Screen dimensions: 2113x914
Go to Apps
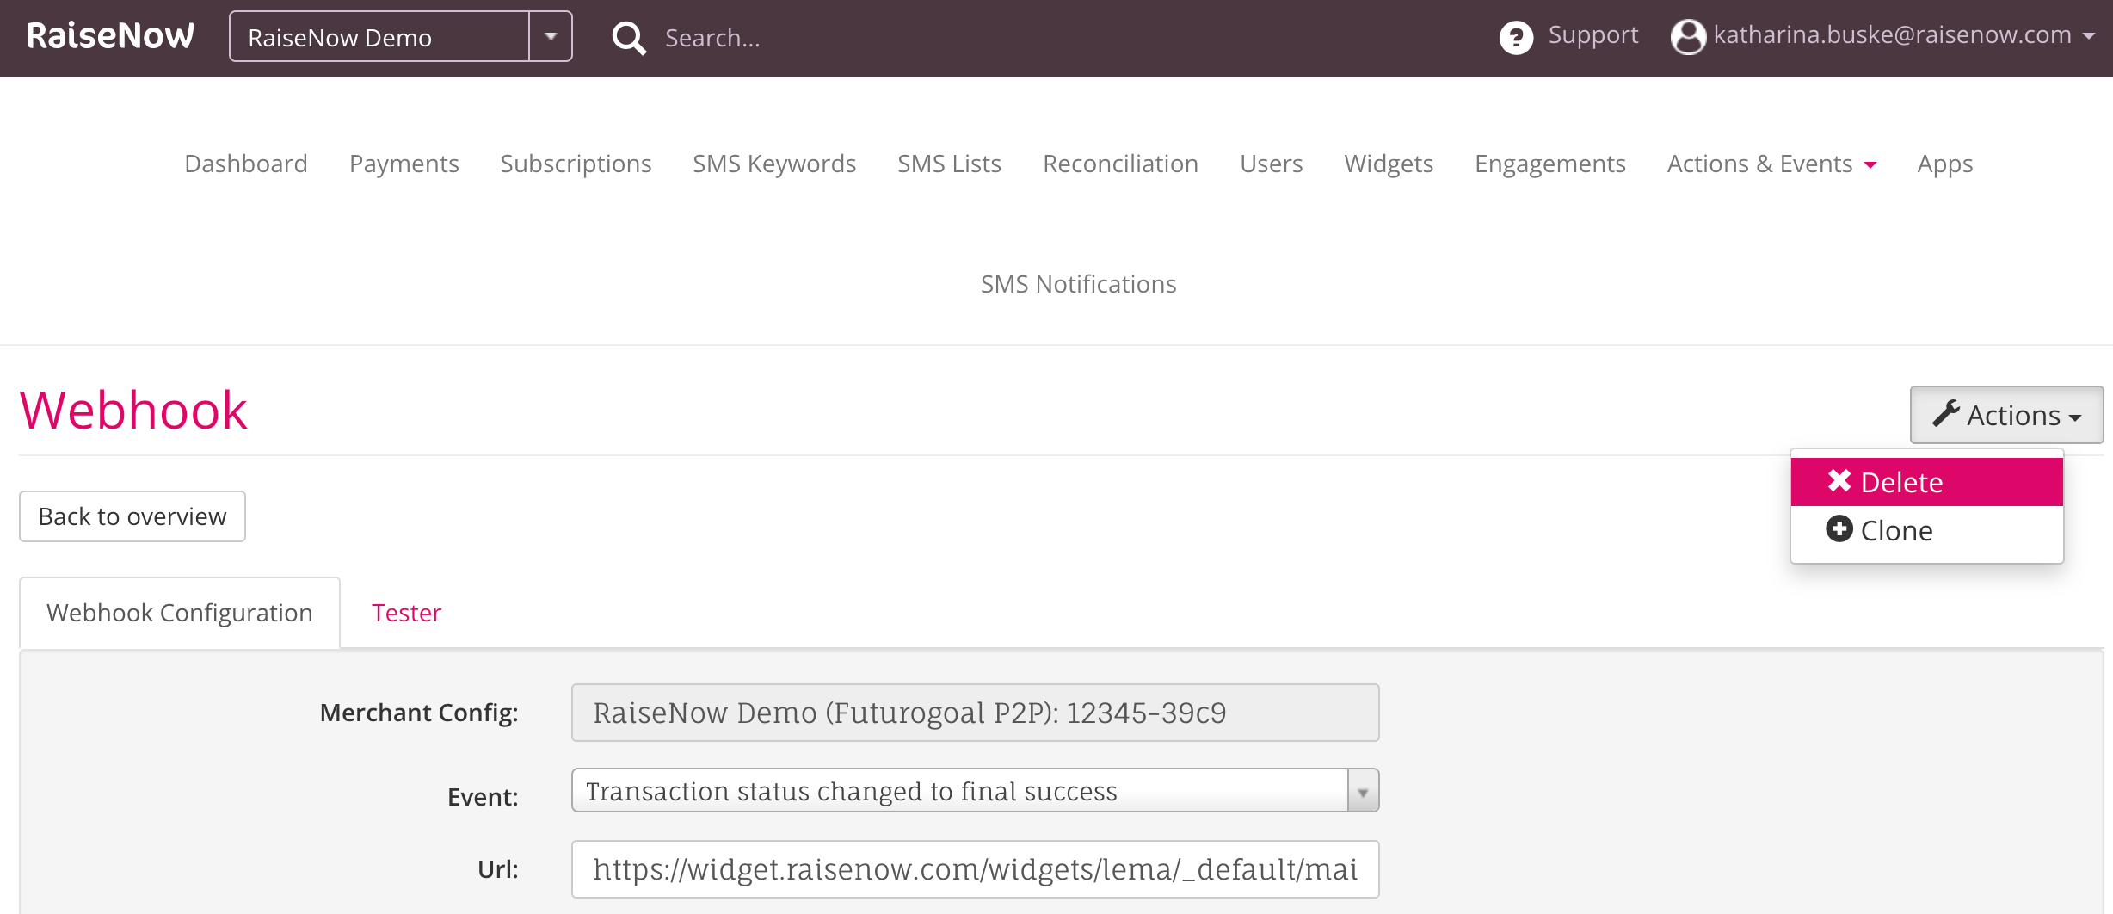1945,164
